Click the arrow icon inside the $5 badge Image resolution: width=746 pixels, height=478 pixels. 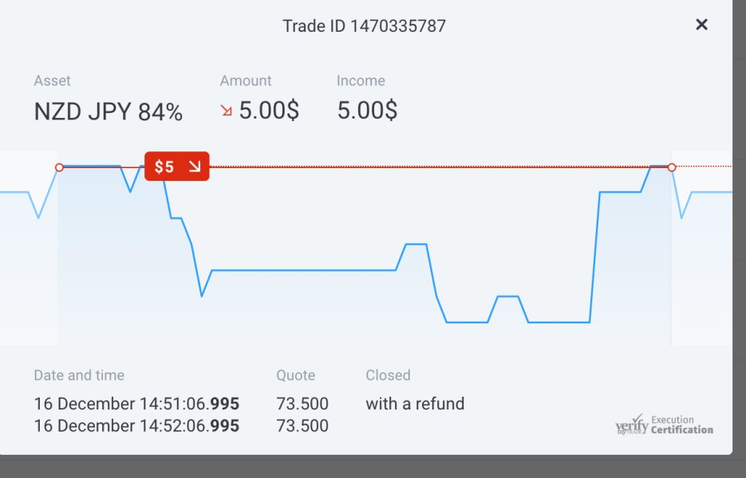[195, 167]
